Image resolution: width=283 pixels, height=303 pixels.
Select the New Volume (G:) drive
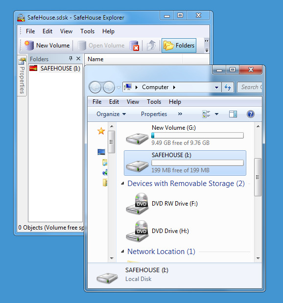[x=185, y=136]
